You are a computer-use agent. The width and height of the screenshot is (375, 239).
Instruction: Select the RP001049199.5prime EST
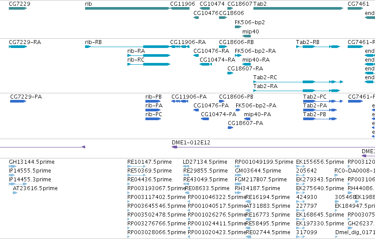coord(238,166)
